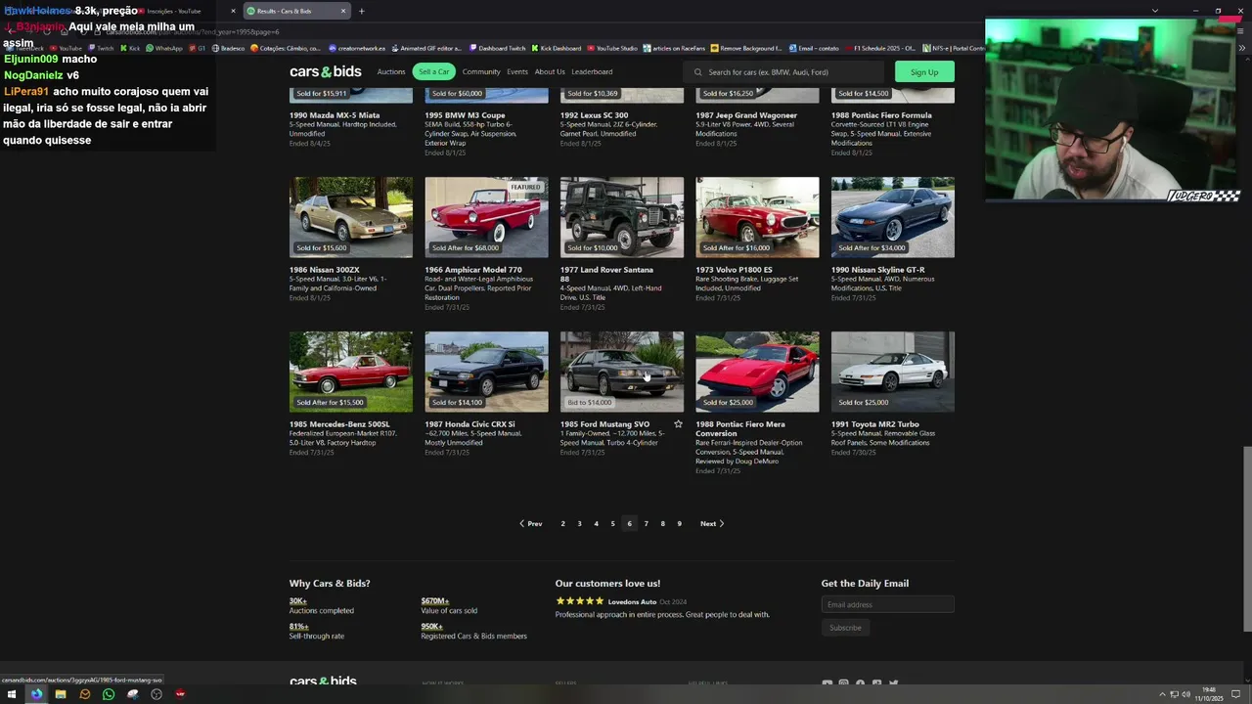Image resolution: width=1252 pixels, height=704 pixels.
Task: Open the YouTube Studio bookmark
Action: click(612, 48)
